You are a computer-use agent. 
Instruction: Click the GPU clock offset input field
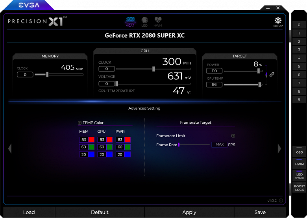[107, 69]
